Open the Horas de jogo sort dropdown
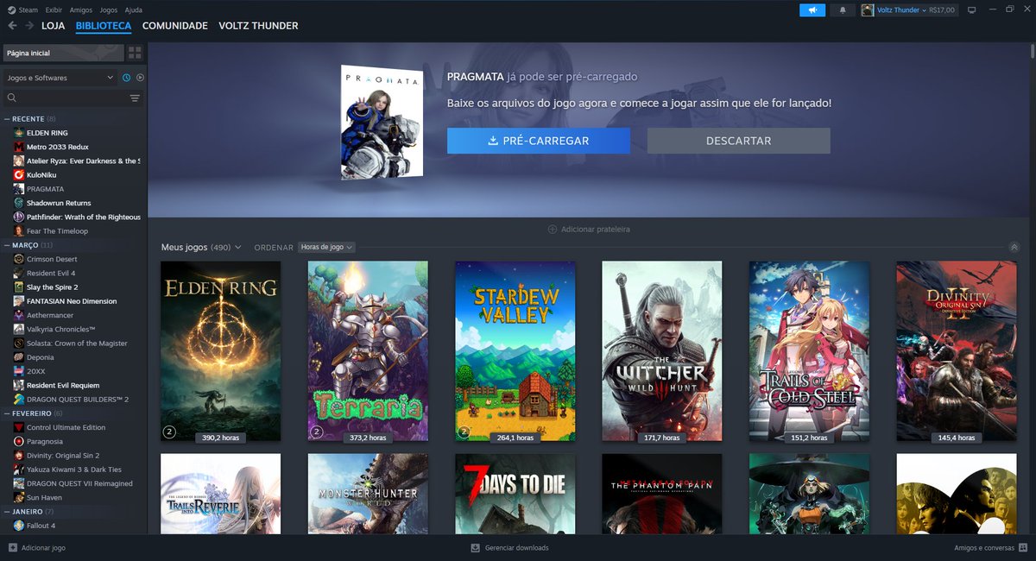This screenshot has width=1036, height=561. click(x=326, y=248)
